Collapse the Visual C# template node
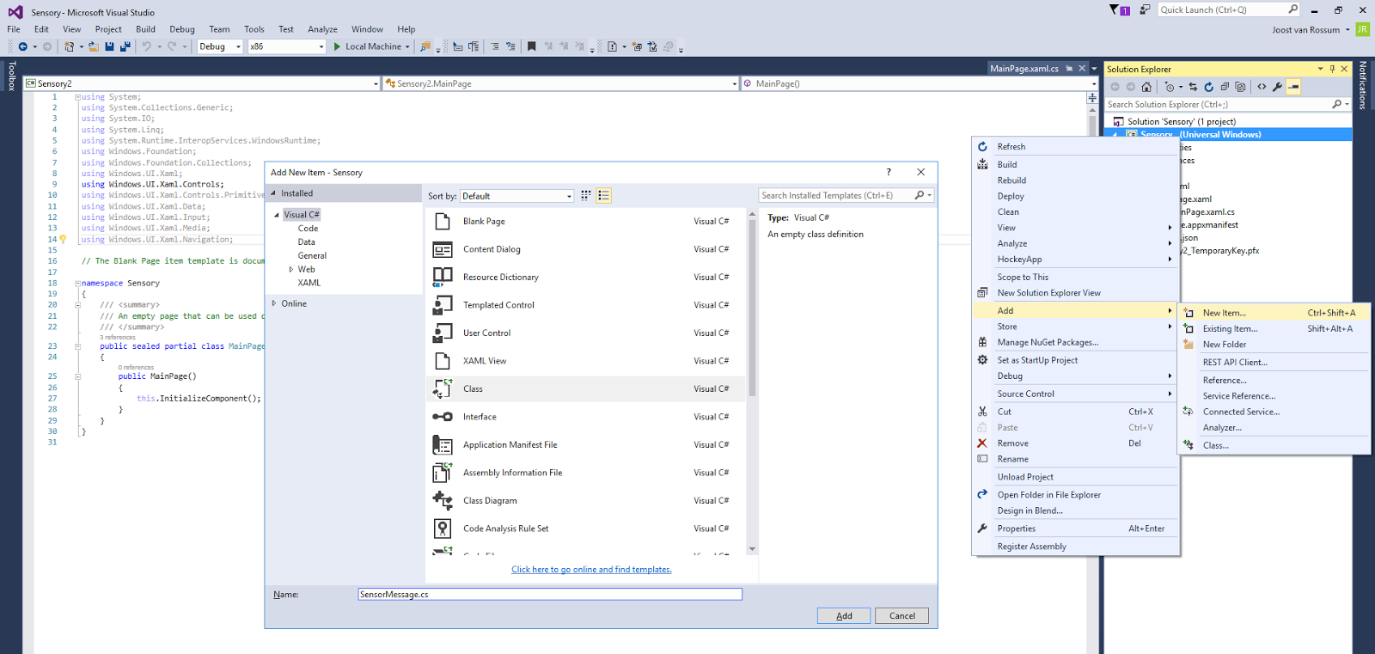1375x654 pixels. (277, 215)
